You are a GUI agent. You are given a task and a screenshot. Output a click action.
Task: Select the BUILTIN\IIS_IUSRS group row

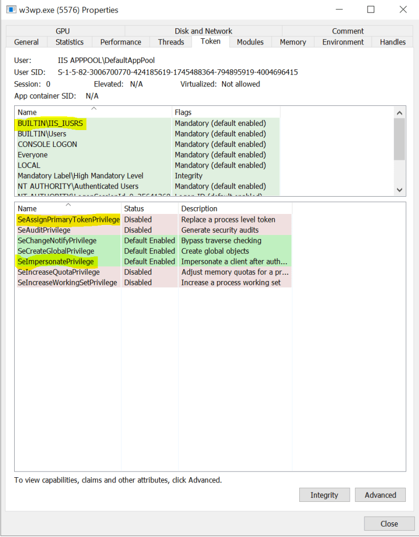pyautogui.click(x=50, y=123)
